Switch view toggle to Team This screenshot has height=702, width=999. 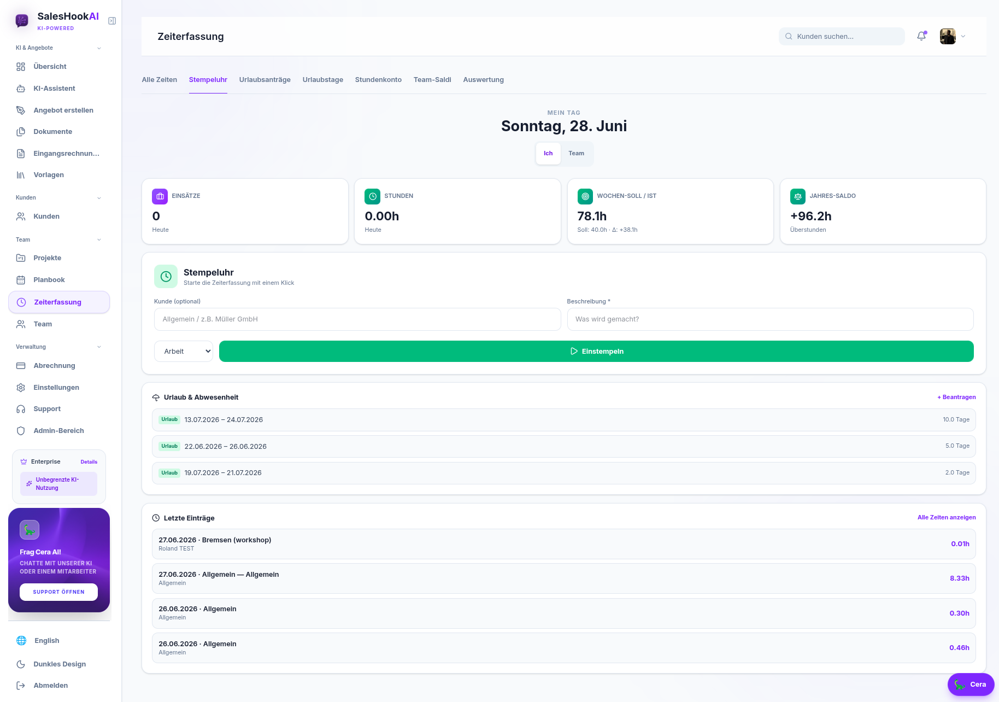tap(576, 154)
